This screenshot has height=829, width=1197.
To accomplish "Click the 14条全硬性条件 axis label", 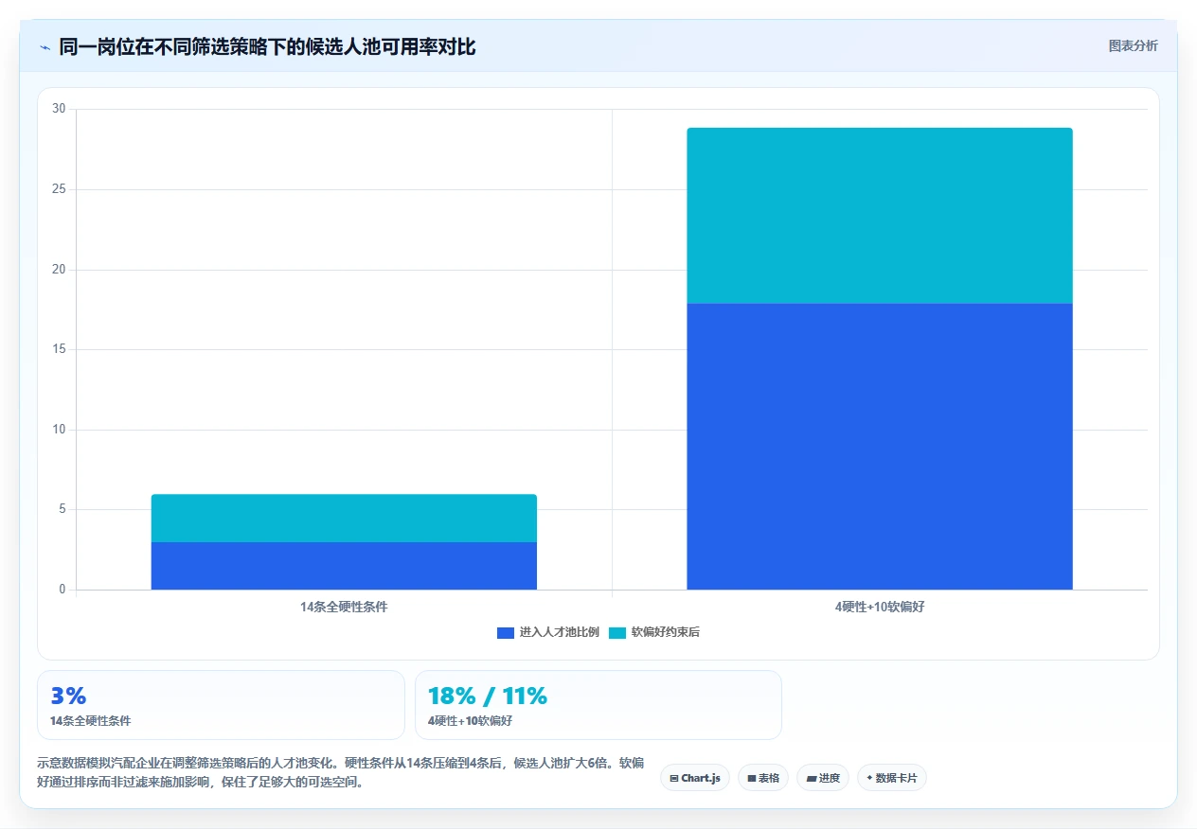I will 344,608.
